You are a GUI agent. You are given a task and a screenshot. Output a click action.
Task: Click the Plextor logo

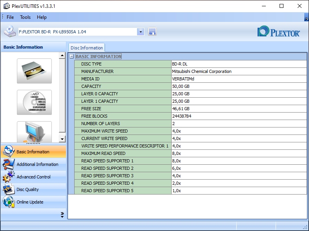pos(279,31)
